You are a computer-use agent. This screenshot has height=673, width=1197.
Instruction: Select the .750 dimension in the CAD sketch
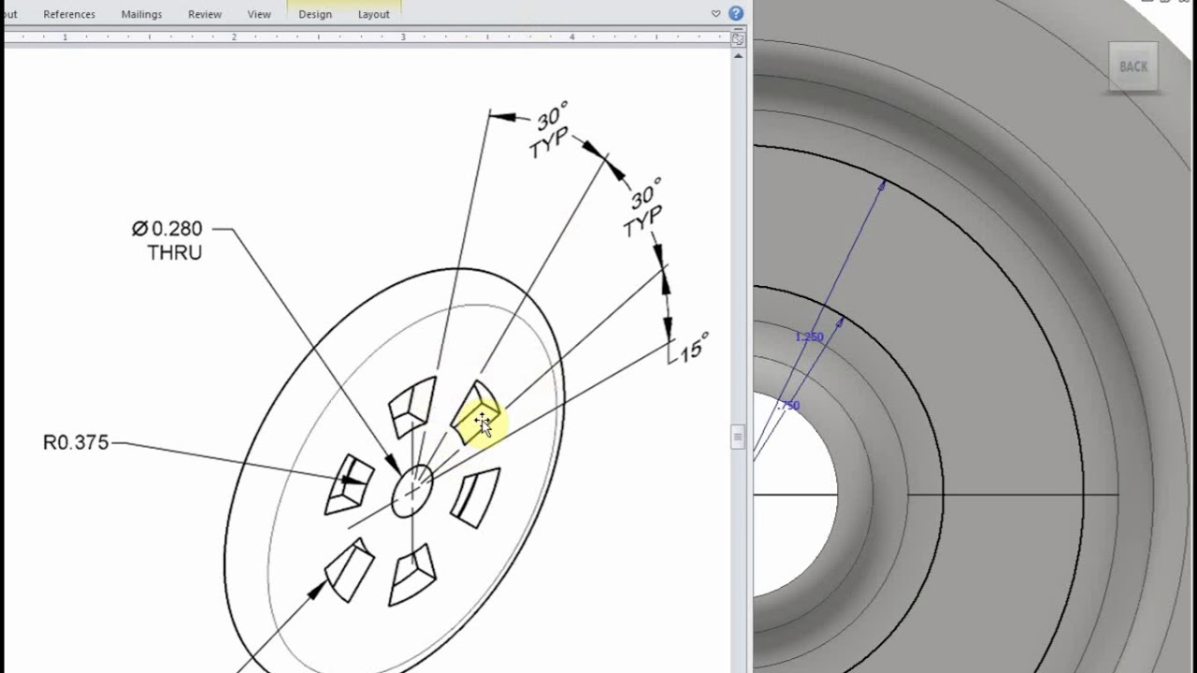(788, 406)
